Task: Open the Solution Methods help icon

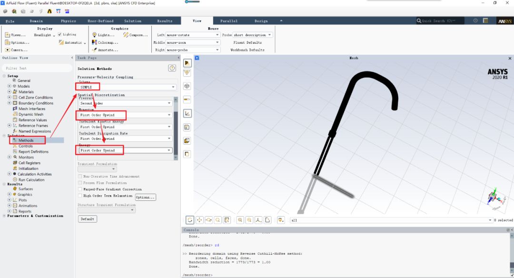Action: 172,68
